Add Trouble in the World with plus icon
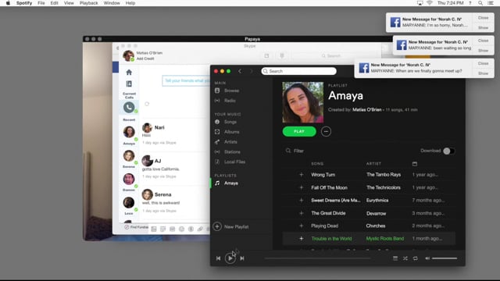The width and height of the screenshot is (500, 281). click(x=302, y=239)
